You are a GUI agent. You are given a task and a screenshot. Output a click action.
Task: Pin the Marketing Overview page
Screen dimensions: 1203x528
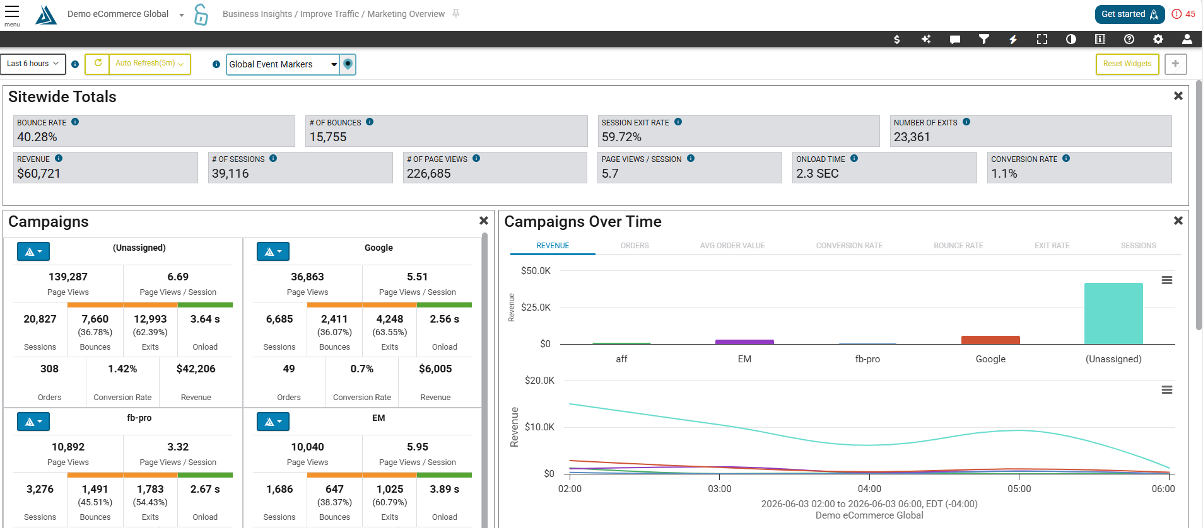click(x=456, y=14)
